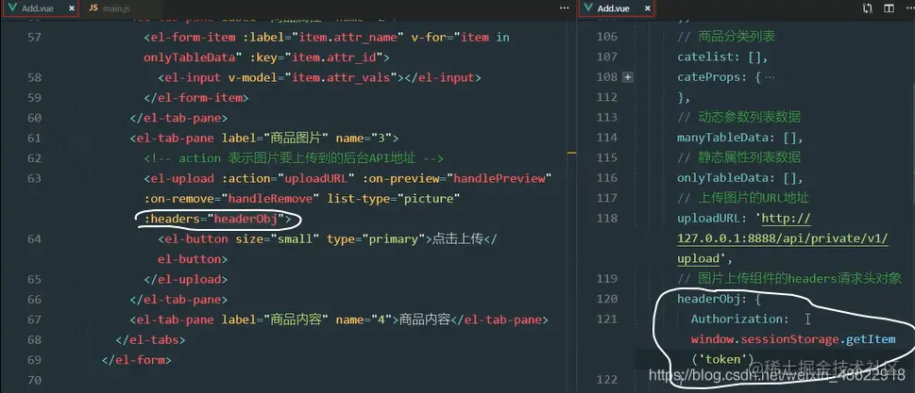
Task: Click 'list-type="picture"' attribute
Action: pyautogui.click(x=394, y=199)
